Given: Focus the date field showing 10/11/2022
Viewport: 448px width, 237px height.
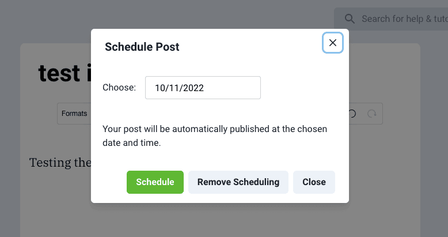Looking at the screenshot, I should 203,88.
